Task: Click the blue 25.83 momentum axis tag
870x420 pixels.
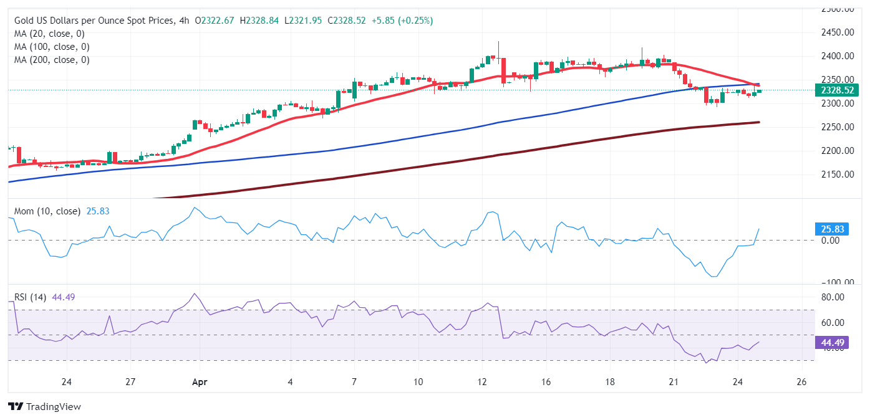Action: [x=831, y=229]
